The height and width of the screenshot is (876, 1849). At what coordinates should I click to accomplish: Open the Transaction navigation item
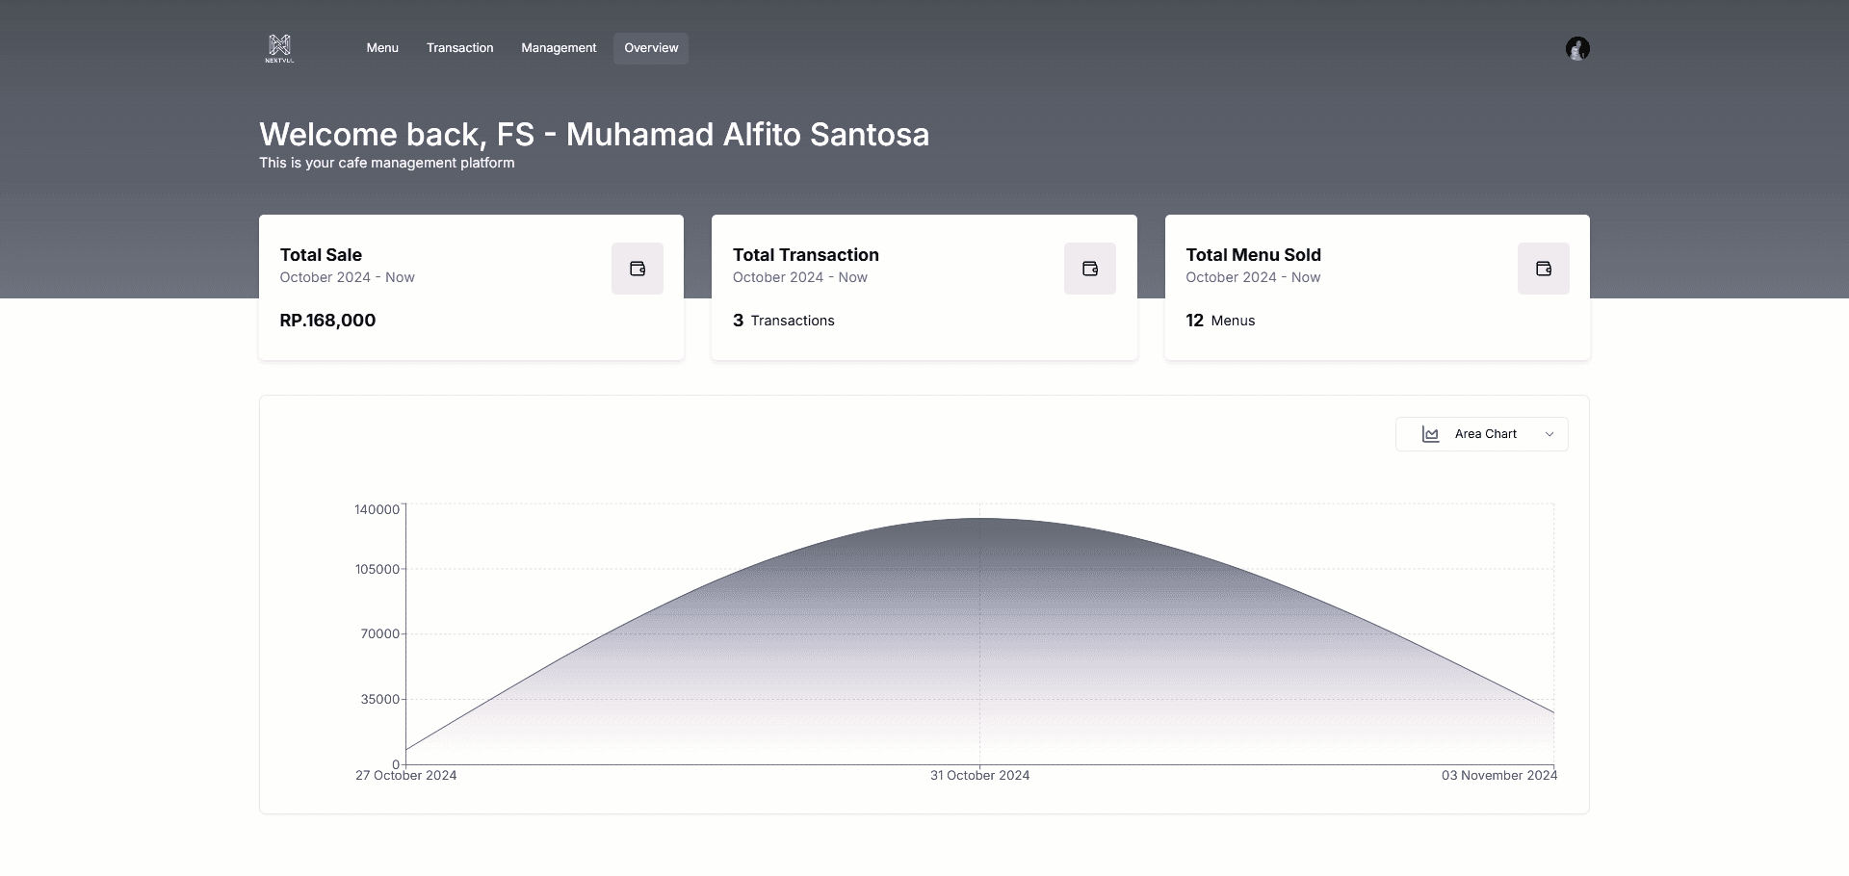click(459, 48)
